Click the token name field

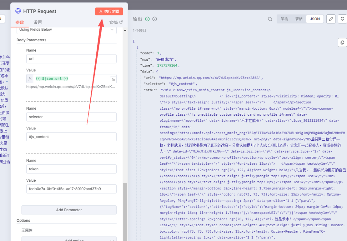tap(71, 169)
